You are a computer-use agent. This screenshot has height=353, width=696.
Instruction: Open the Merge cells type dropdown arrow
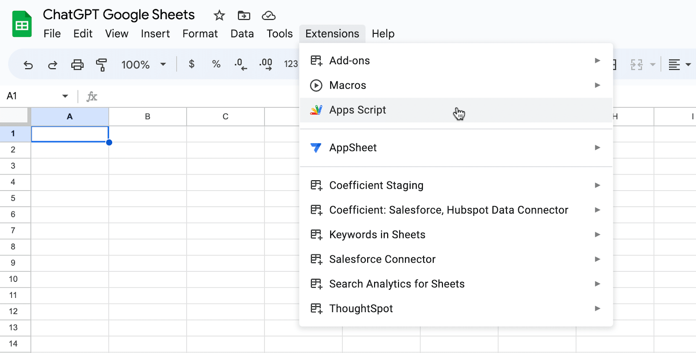652,65
